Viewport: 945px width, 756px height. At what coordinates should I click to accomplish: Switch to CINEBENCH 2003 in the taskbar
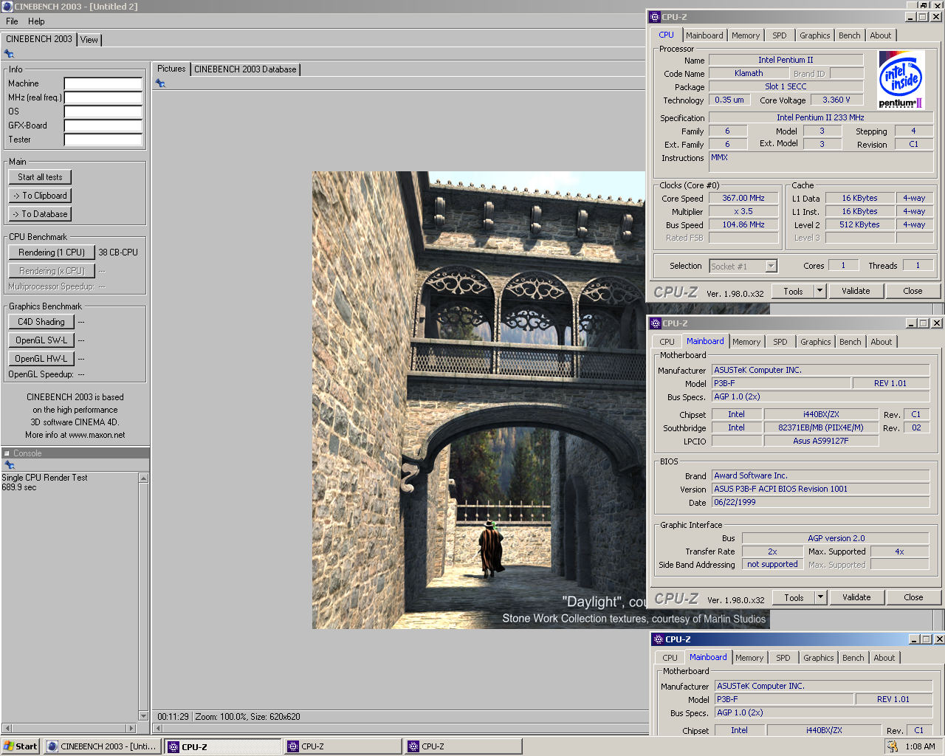click(102, 746)
